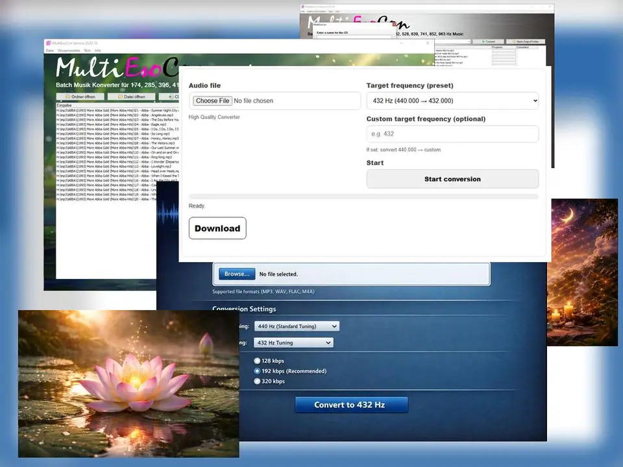Viewport: 623px width, 467px height.
Task: Click the conversion progress bar above Ready
Action: [x=363, y=197]
